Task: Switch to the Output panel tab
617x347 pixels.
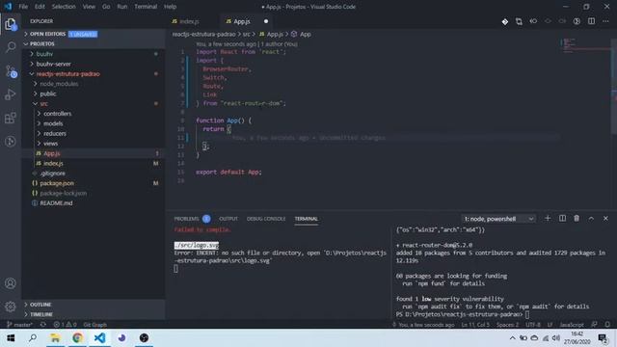Action: (228, 219)
